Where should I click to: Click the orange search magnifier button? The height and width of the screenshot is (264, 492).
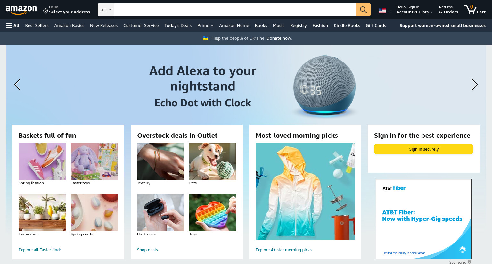tap(363, 10)
